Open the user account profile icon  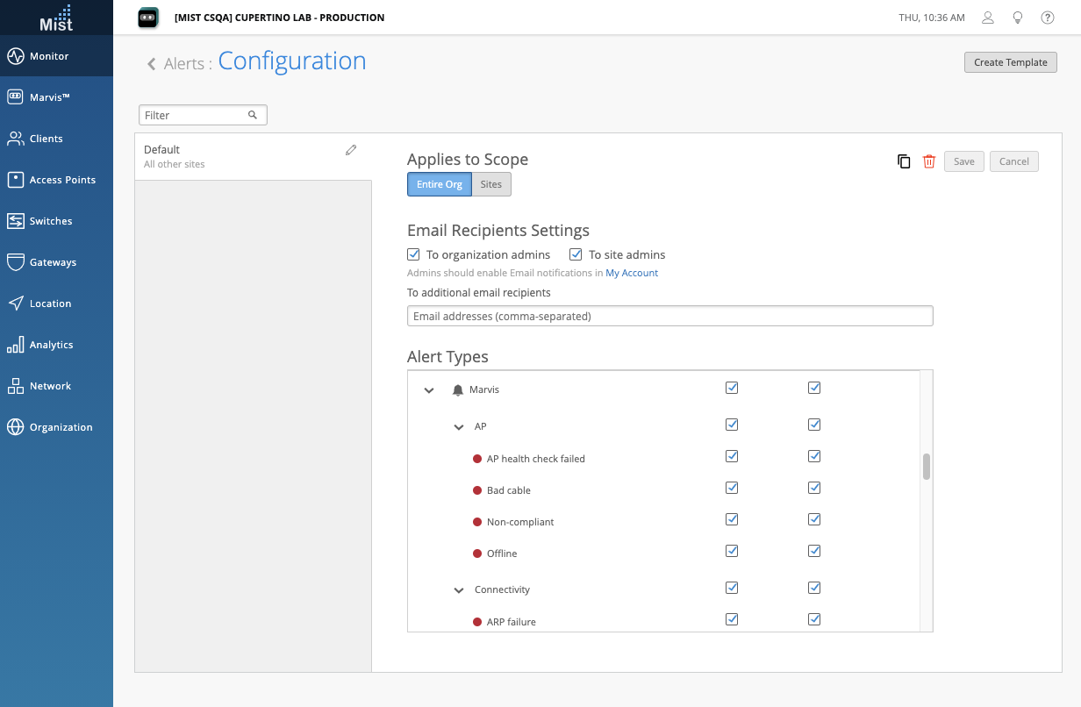coord(988,18)
